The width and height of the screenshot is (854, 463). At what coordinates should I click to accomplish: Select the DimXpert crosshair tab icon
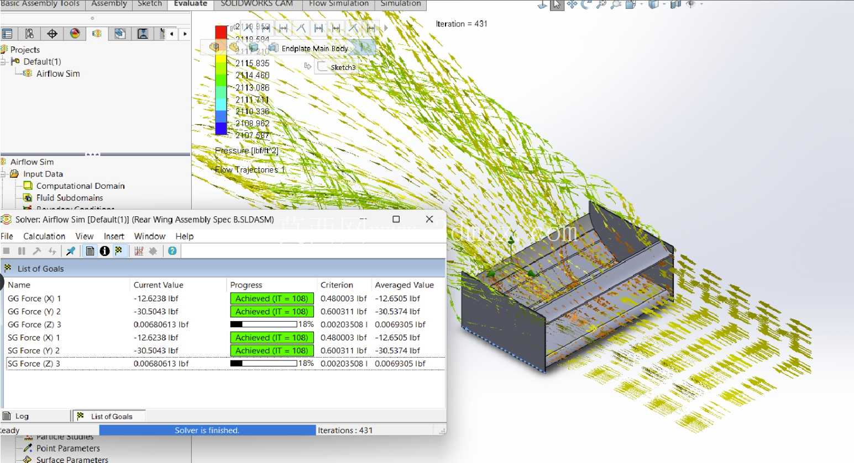52,34
